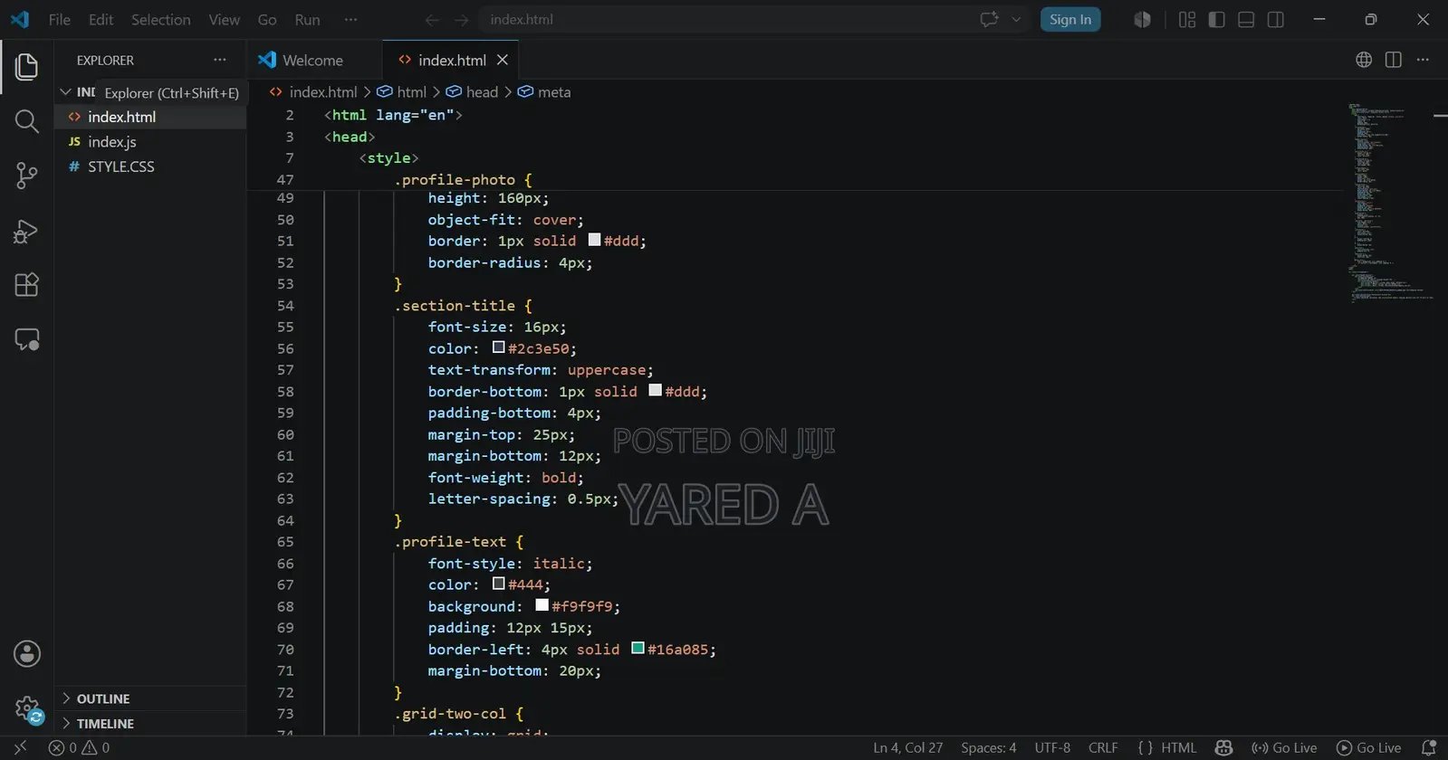The width and height of the screenshot is (1448, 760).
Task: Click the VS Code logo in title bar
Action: pos(20,19)
